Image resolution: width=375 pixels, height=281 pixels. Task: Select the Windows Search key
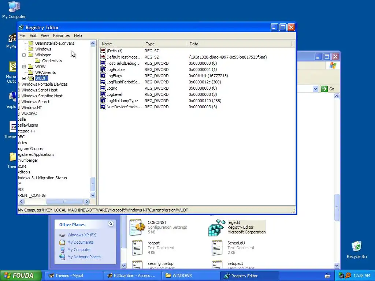coord(36,102)
